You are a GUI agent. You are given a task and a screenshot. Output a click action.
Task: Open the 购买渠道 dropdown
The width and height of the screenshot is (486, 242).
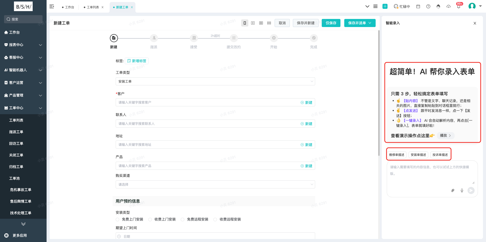[x=215, y=184]
